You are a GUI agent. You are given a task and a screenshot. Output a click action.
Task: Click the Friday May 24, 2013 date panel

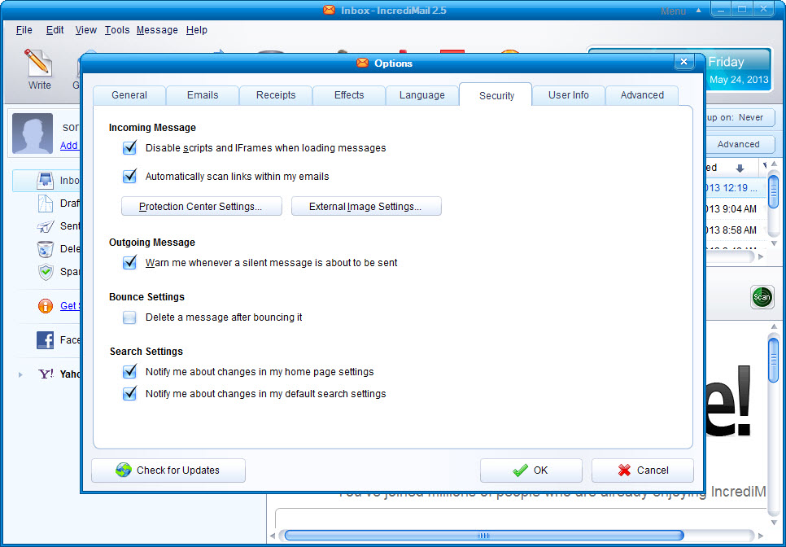pyautogui.click(x=738, y=70)
